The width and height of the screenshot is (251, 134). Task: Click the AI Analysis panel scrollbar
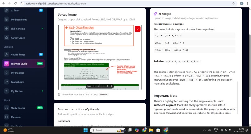(x=237, y=98)
